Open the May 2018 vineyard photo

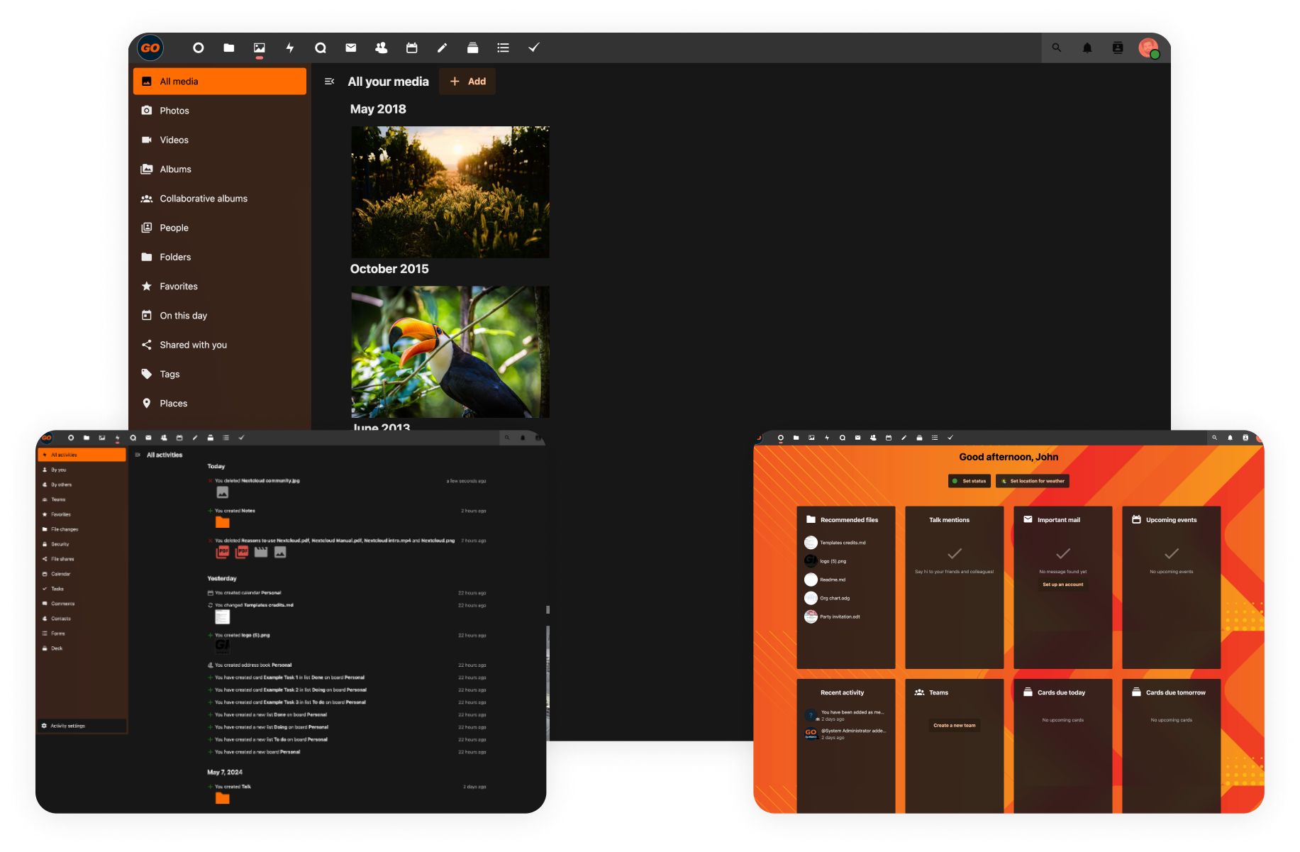pos(450,192)
